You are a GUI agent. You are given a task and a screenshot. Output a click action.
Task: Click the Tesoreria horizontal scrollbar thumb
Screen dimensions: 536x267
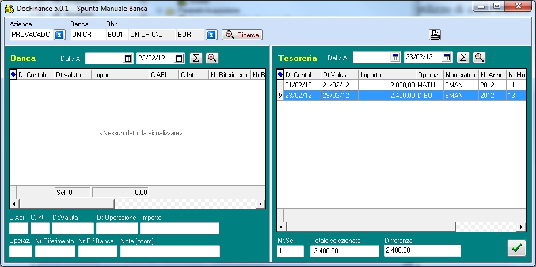pos(371,227)
